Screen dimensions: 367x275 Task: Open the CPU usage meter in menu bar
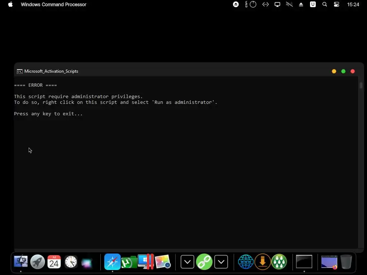coord(251,4)
